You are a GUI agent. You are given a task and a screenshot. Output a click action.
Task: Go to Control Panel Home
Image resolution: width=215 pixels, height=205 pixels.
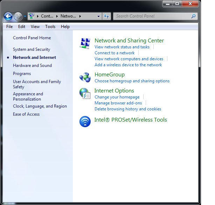tap(32, 38)
